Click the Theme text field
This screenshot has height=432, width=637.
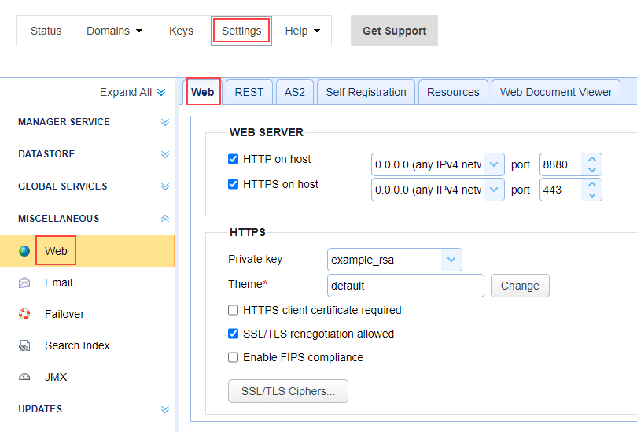(x=405, y=286)
